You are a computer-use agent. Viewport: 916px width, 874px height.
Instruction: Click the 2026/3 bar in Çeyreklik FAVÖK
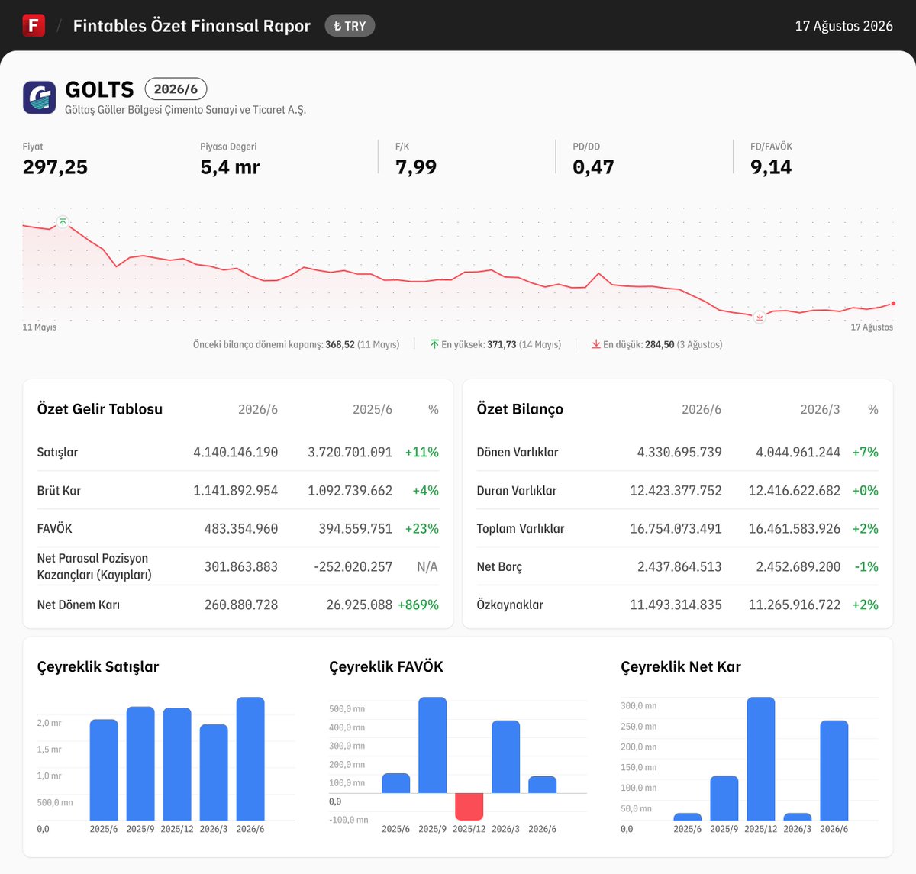[x=506, y=756]
